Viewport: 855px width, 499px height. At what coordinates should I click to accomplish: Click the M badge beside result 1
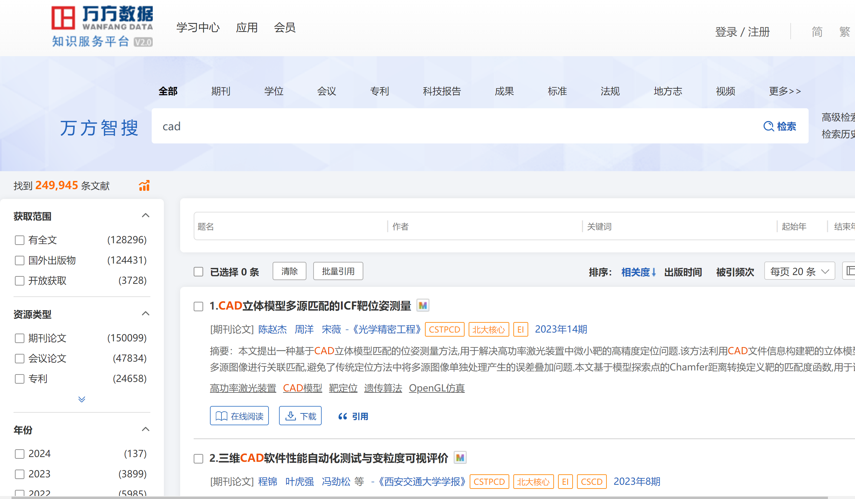[423, 305]
